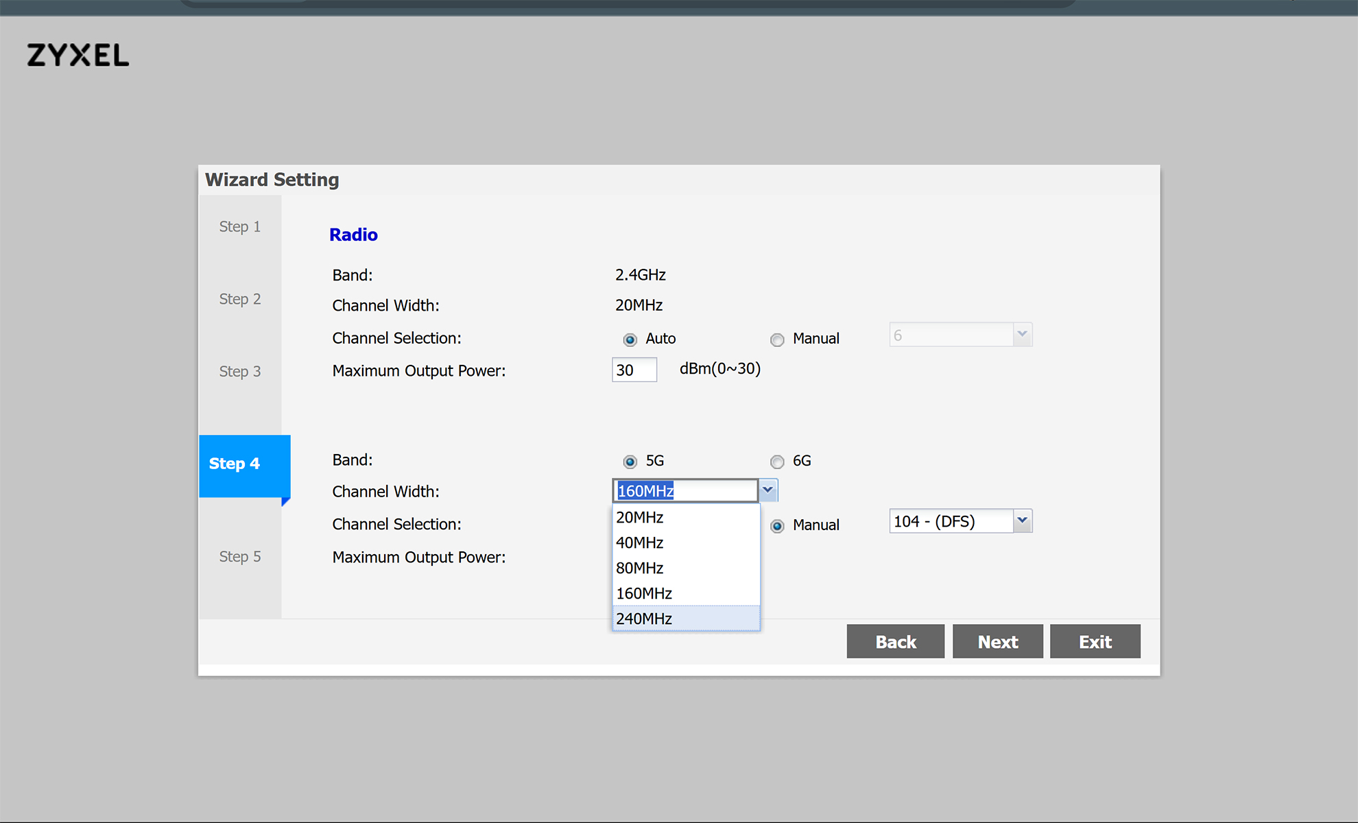Select Auto channel selection for 2.4GHz
This screenshot has height=823, width=1358.
click(630, 339)
